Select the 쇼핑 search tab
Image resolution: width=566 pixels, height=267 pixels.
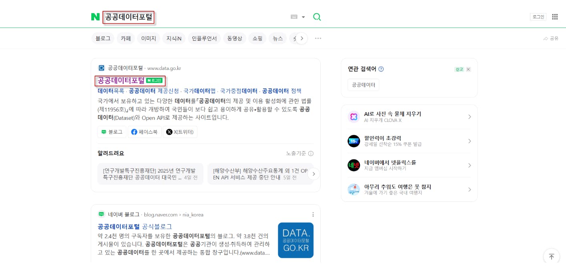coord(257,38)
